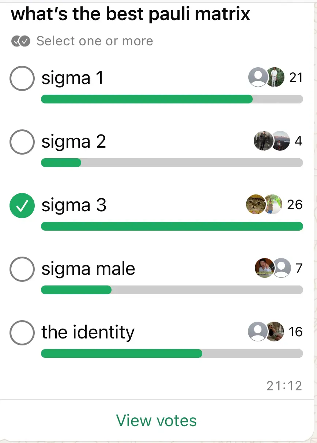Click the 21:12 message timestamp
317x443 pixels.
pos(284,386)
